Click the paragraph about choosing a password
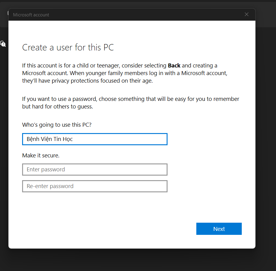Image resolution: width=276 pixels, height=271 pixels. click(x=130, y=103)
